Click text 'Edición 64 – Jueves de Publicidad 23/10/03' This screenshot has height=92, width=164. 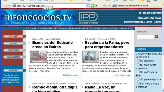click(54, 84)
